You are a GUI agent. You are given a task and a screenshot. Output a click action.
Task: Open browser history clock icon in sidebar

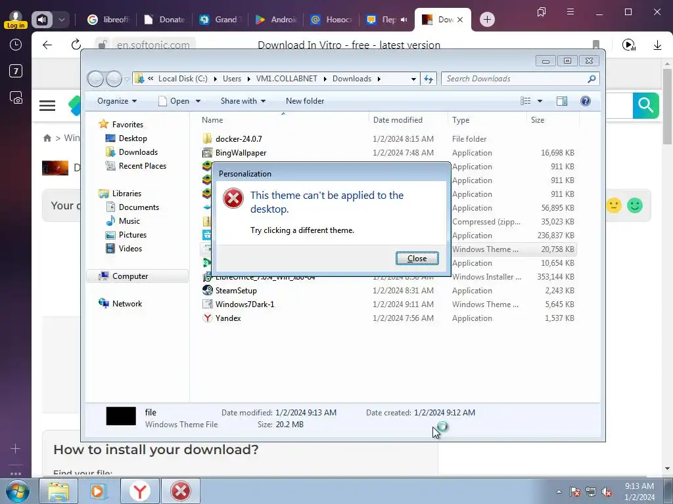coord(16,45)
